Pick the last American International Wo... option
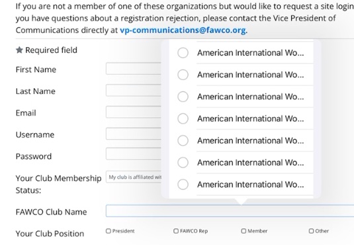 [241, 185]
